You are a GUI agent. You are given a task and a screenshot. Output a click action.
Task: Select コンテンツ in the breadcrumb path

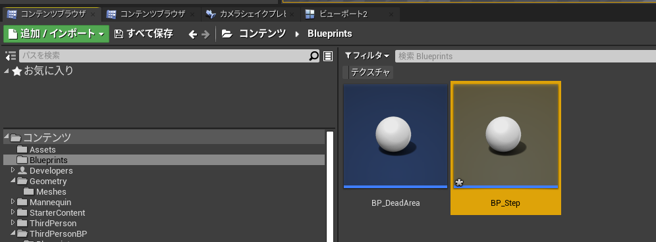(262, 34)
